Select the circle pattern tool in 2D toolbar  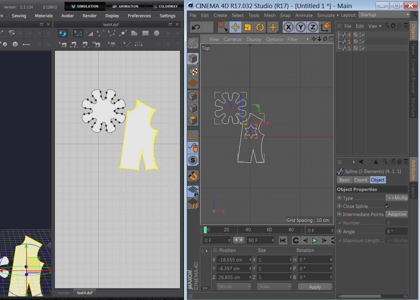157,33
